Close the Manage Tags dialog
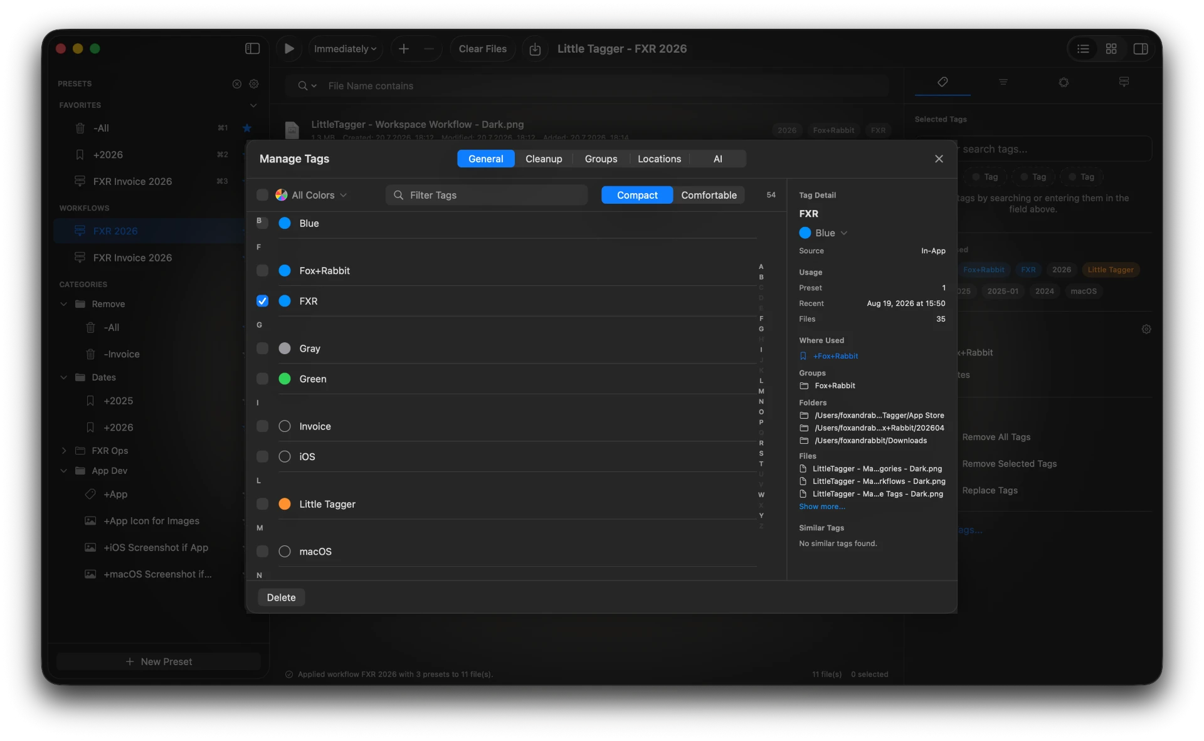 (939, 159)
